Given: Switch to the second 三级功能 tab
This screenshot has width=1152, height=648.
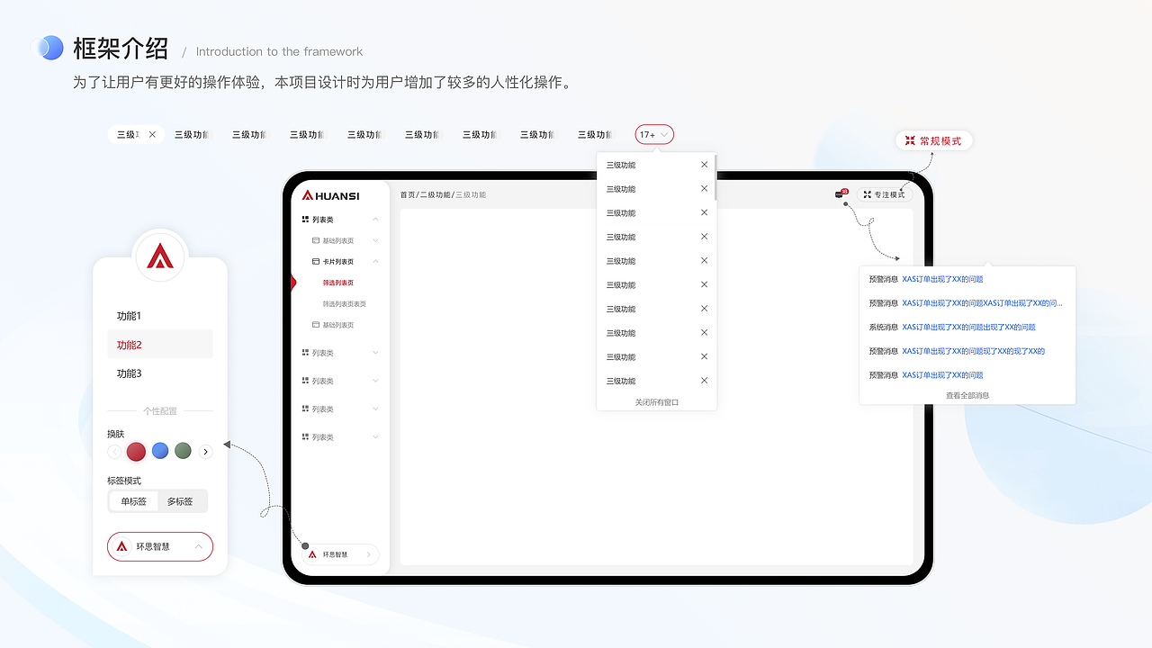Looking at the screenshot, I should click(191, 133).
